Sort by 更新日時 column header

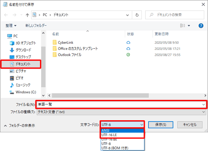pos(161,34)
